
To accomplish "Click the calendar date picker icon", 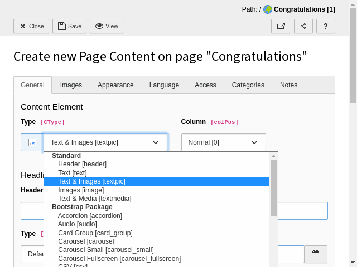I will coord(315,254).
